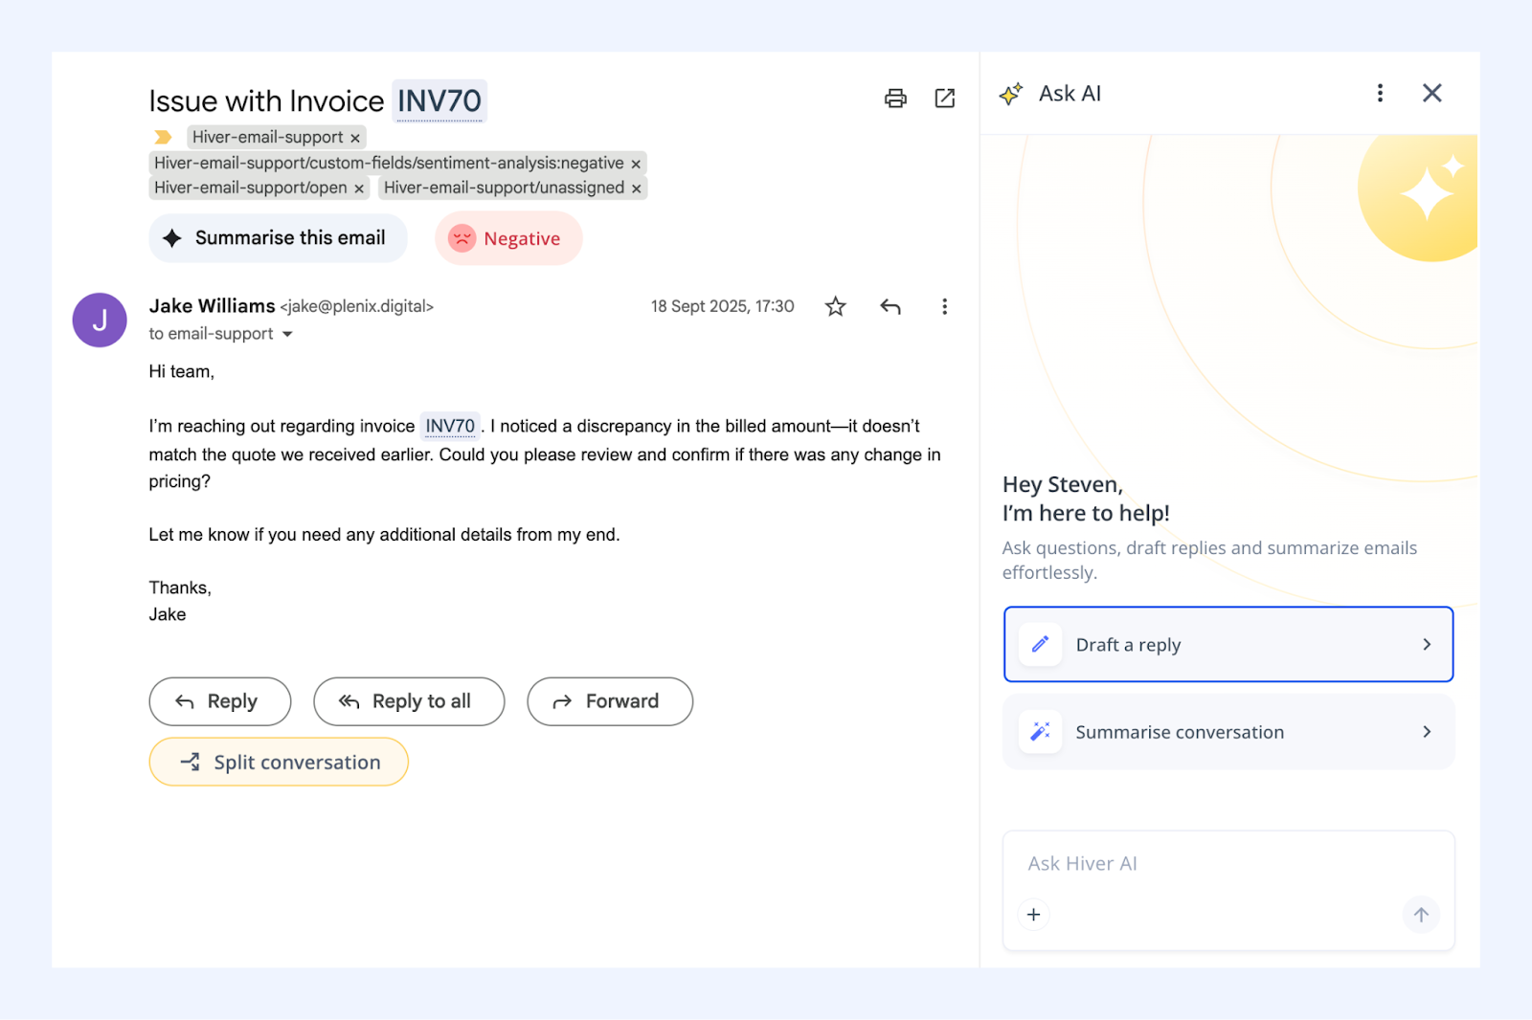Click the Reply button

click(x=220, y=701)
